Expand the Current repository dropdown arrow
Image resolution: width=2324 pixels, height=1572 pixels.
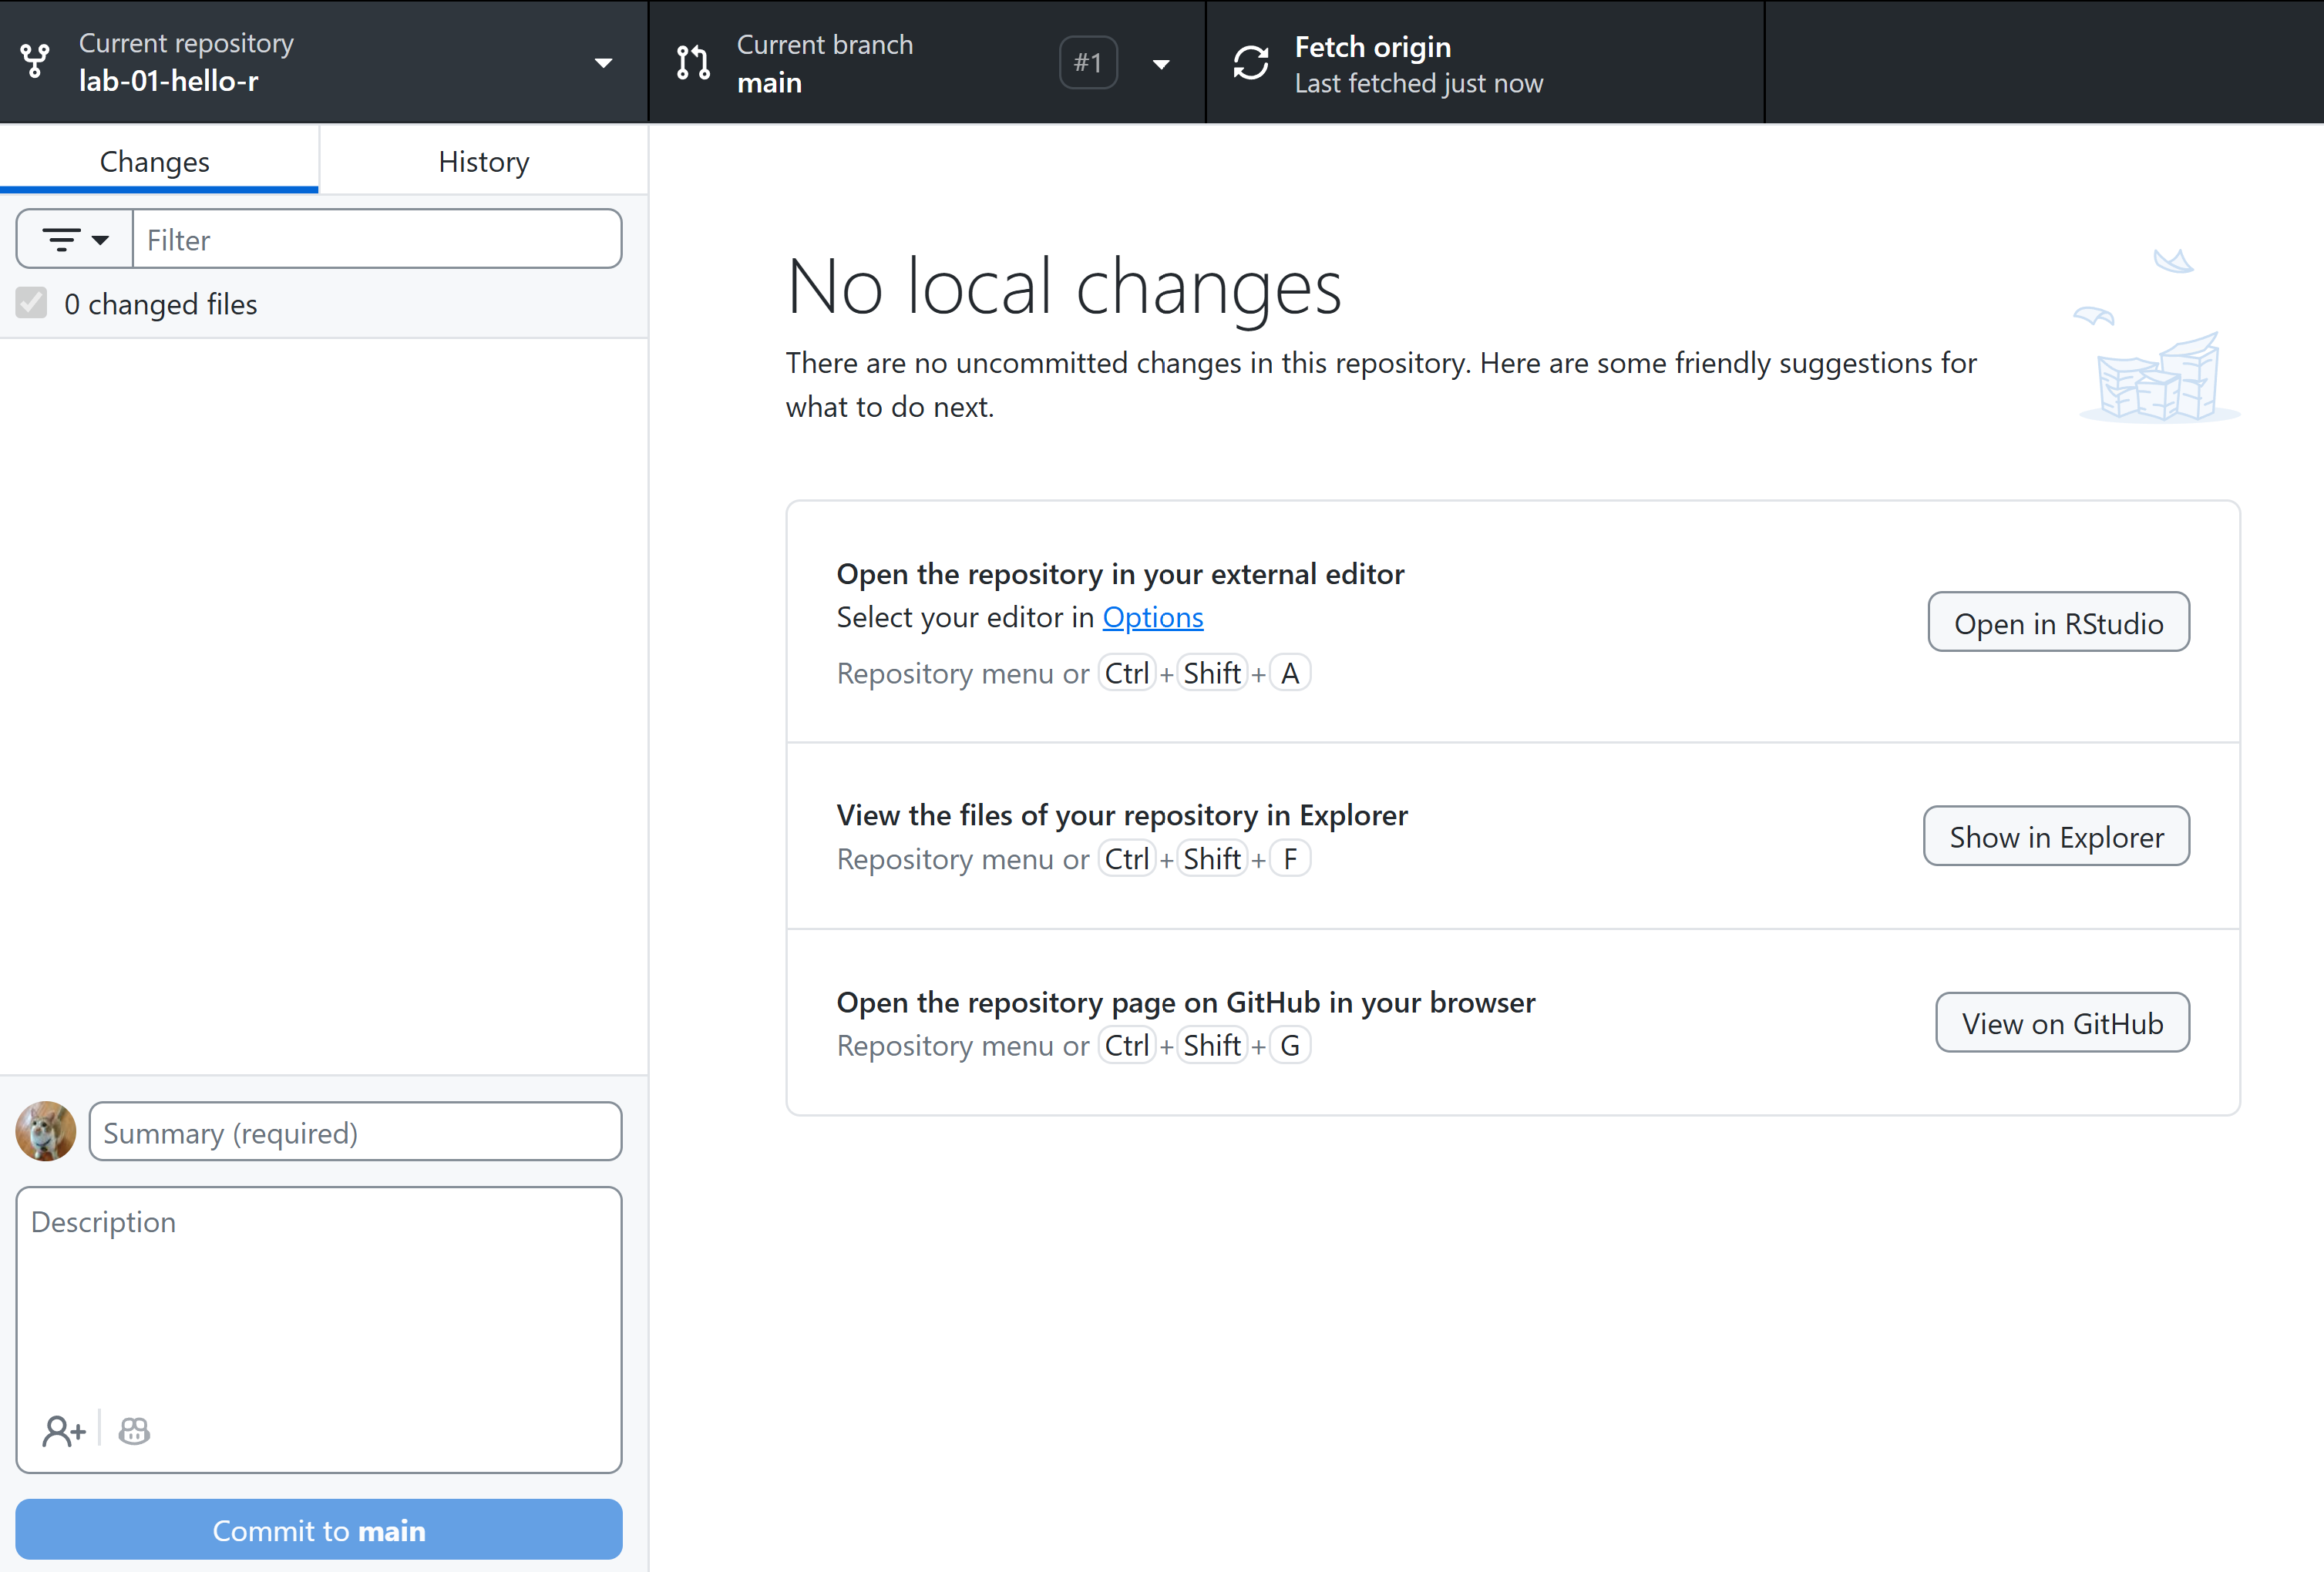[x=603, y=63]
